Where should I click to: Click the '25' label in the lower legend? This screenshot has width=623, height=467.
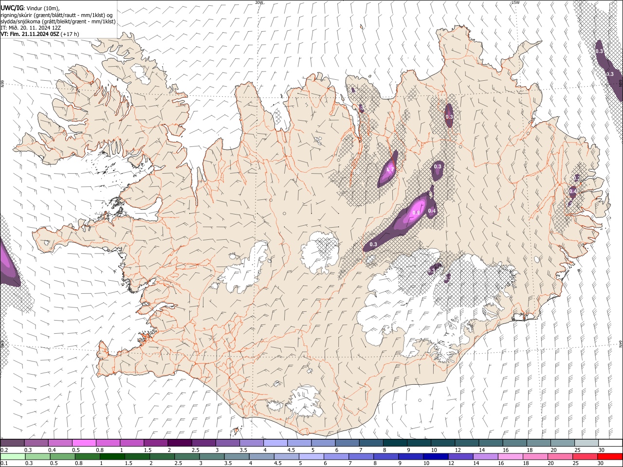coord(576,463)
